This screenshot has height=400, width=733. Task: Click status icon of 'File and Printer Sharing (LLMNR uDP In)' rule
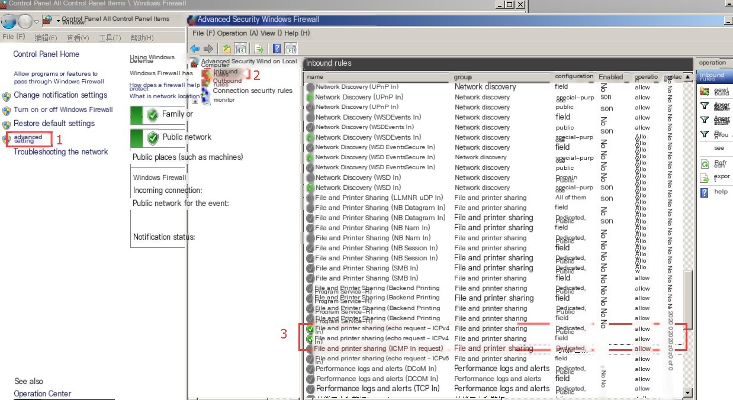[x=310, y=198]
